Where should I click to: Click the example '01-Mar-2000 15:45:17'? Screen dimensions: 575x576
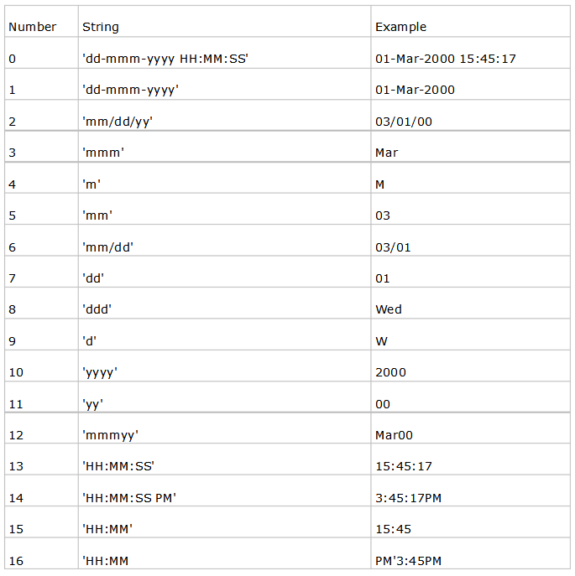point(446,59)
